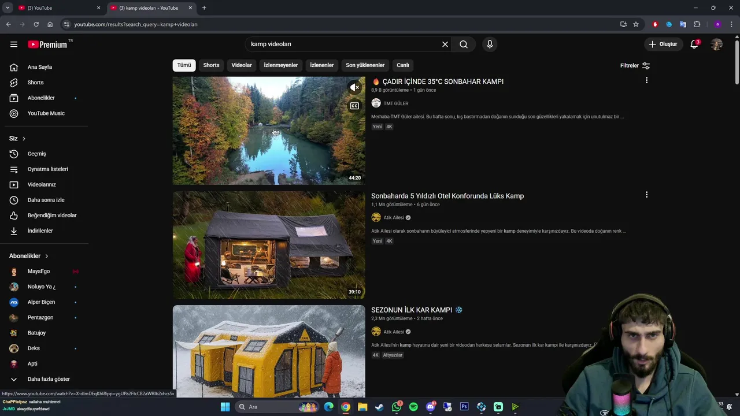Image resolution: width=740 pixels, height=416 pixels.
Task: Select the Shorts filter chip
Action: [211, 65]
